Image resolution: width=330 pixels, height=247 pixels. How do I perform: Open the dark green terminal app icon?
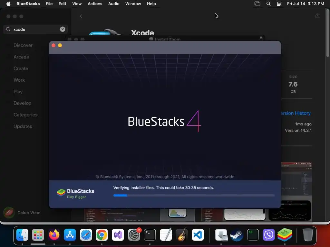point(253,234)
